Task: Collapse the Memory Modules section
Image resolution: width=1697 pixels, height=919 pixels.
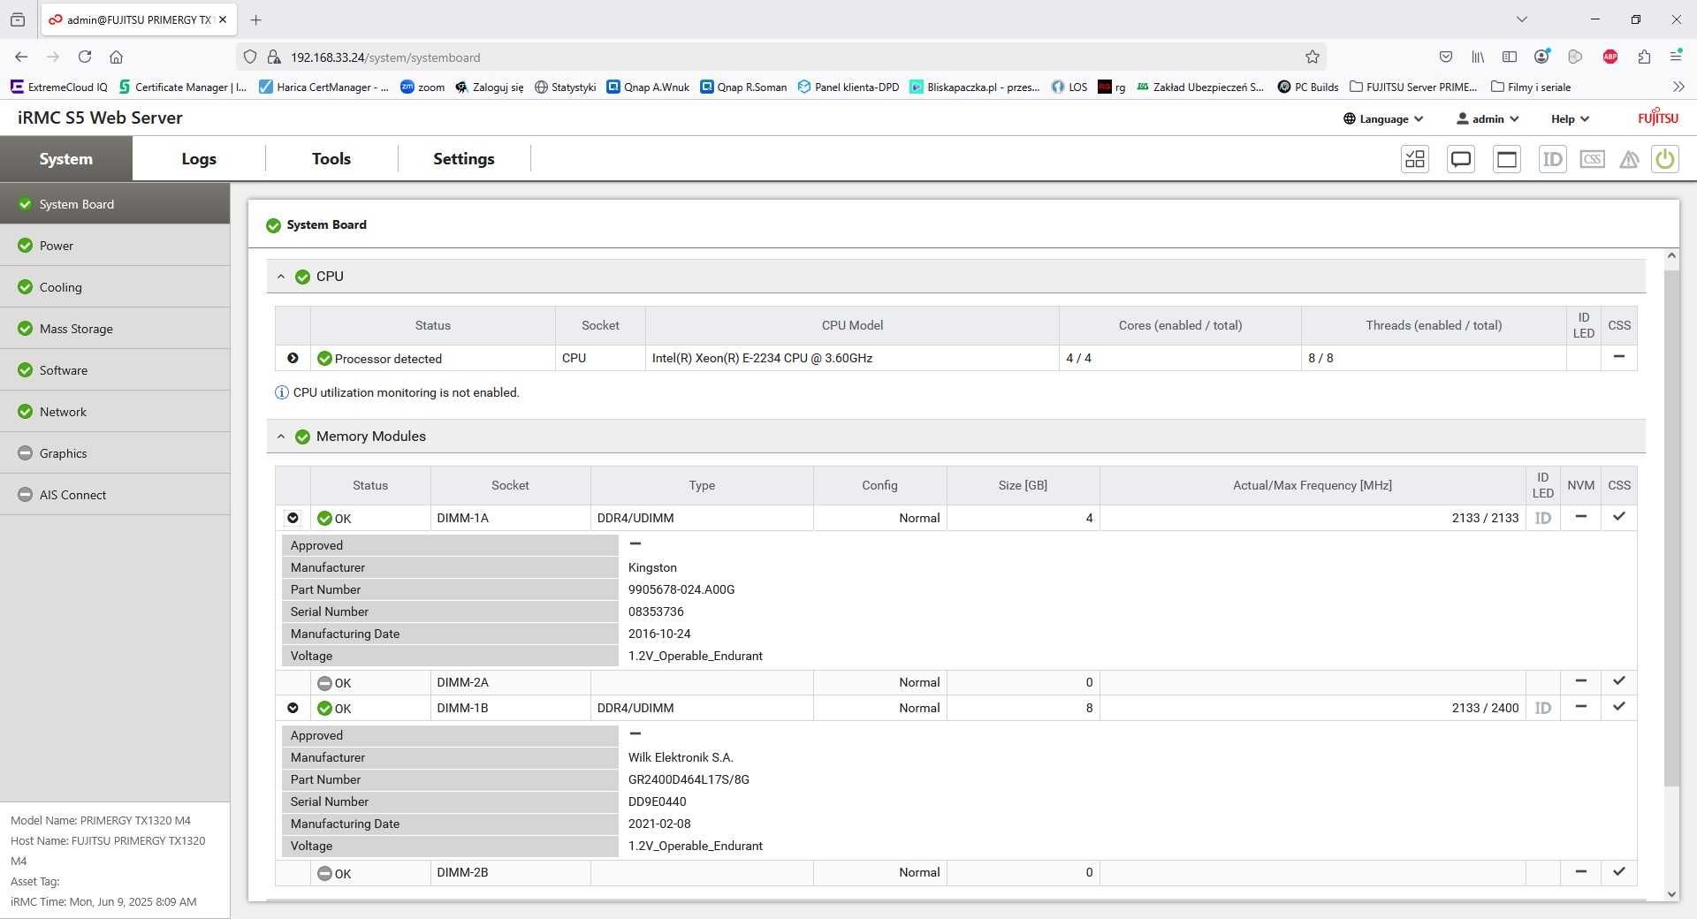Action: point(281,437)
